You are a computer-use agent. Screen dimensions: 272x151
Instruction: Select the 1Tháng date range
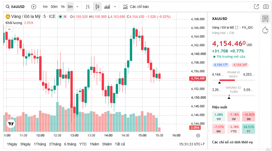40,144
